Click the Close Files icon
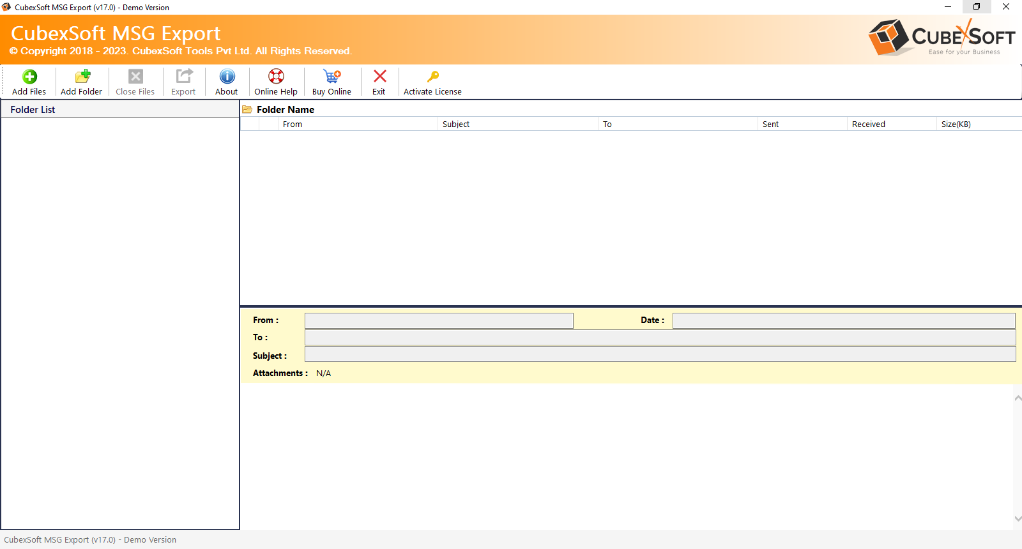 [x=135, y=77]
